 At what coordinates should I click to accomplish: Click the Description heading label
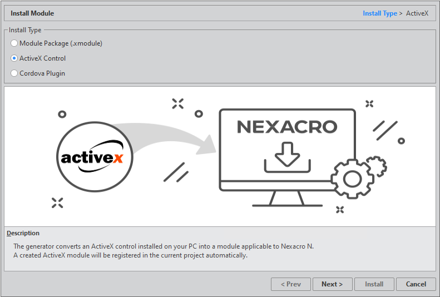[23, 233]
